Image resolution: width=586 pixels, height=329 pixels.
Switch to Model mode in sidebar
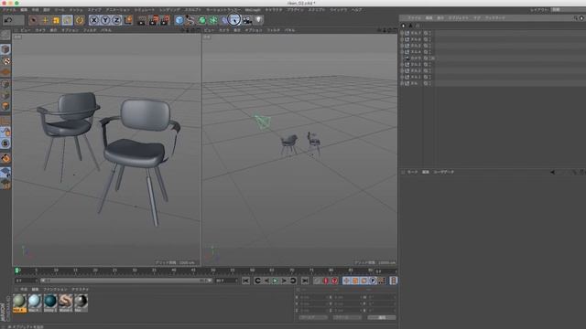tap(5, 49)
